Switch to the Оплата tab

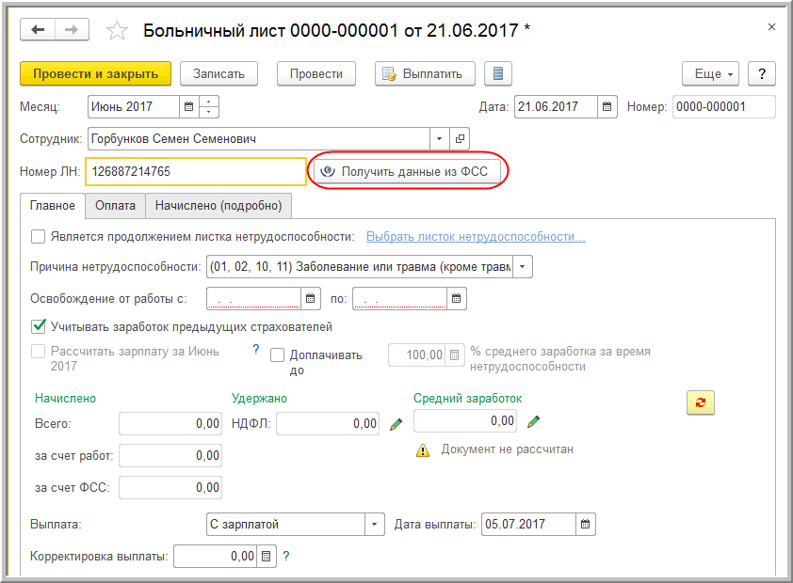pos(115,205)
